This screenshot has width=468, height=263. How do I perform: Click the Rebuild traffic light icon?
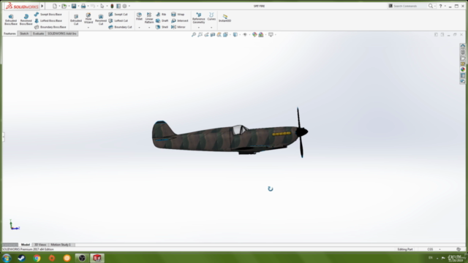(x=112, y=6)
